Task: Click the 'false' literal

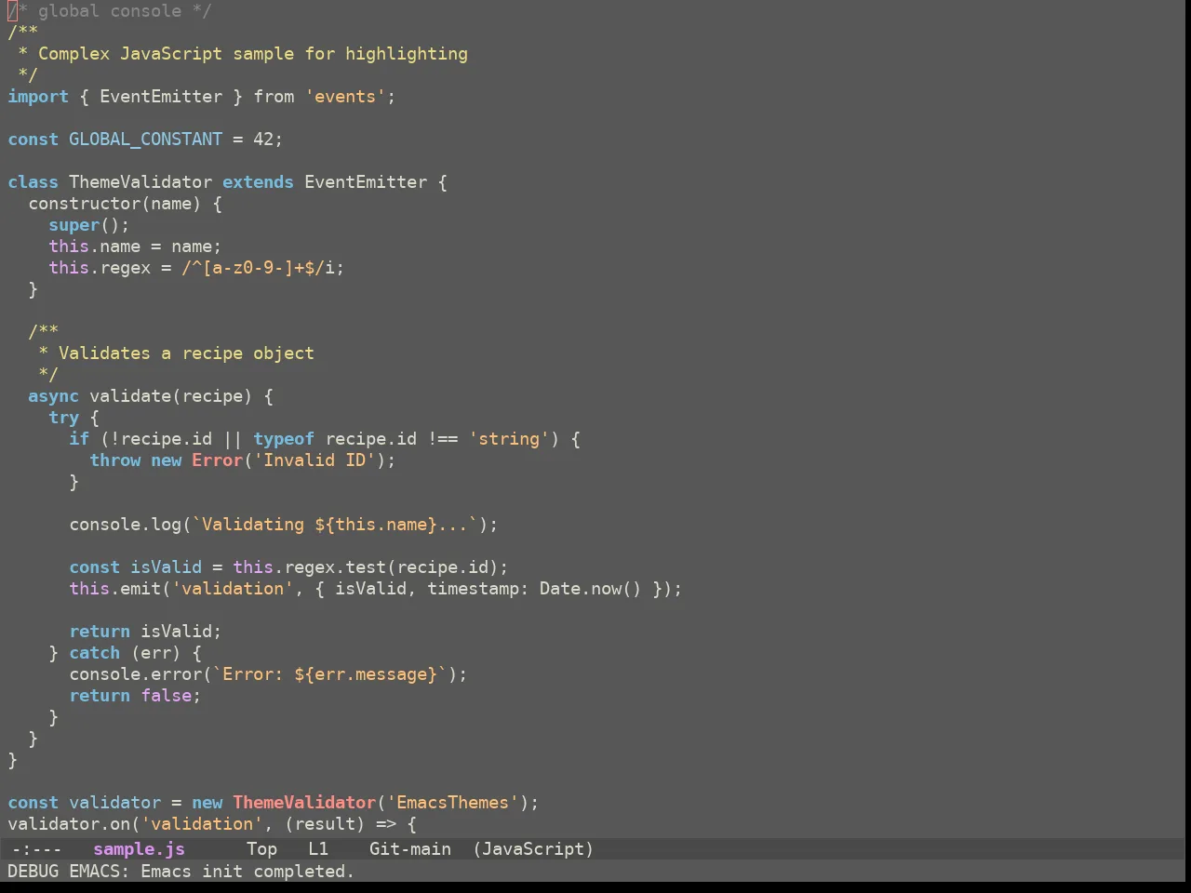Action: pyautogui.click(x=167, y=696)
